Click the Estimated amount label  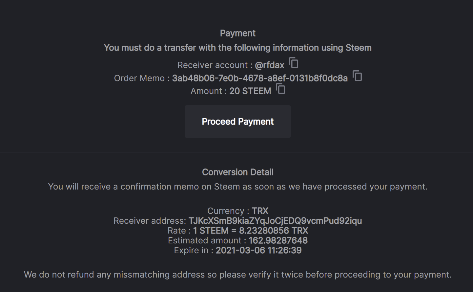(205, 240)
